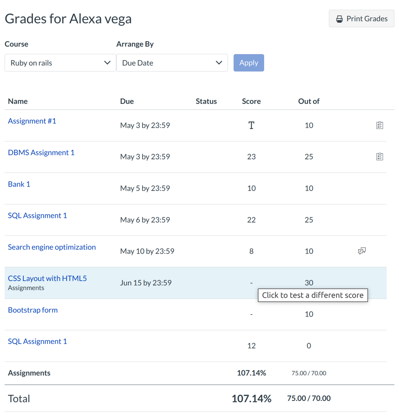
Task: Open the DBMS Assignment 1 link
Action: point(41,153)
